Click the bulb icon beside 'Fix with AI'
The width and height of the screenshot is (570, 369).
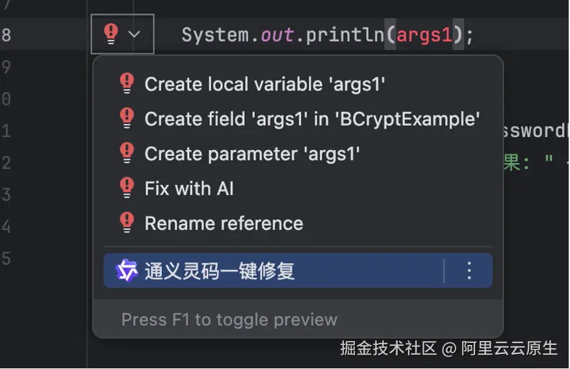127,188
